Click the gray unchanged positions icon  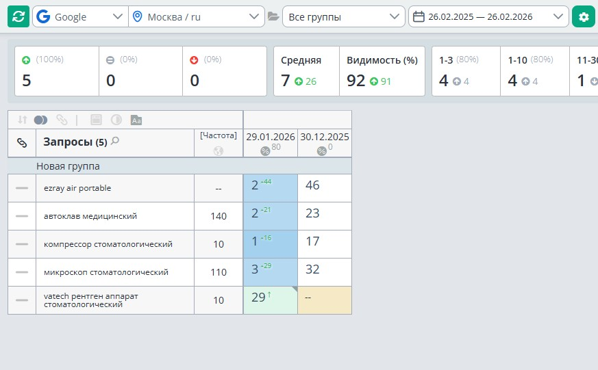110,60
